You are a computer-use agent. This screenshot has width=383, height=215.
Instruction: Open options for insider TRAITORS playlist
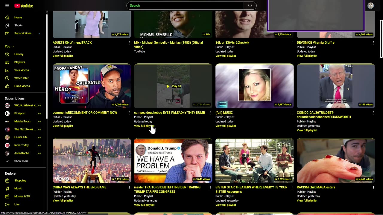(211, 188)
